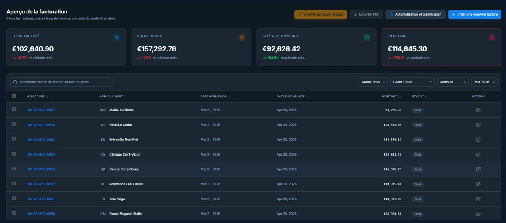Click edit icon for invoice INV-202603-0057
506x223 pixels.
pos(478,110)
